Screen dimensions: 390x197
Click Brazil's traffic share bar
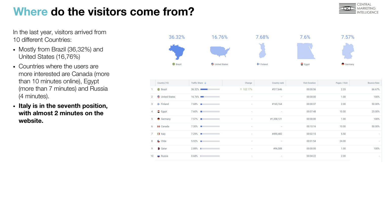pyautogui.click(x=210, y=89)
